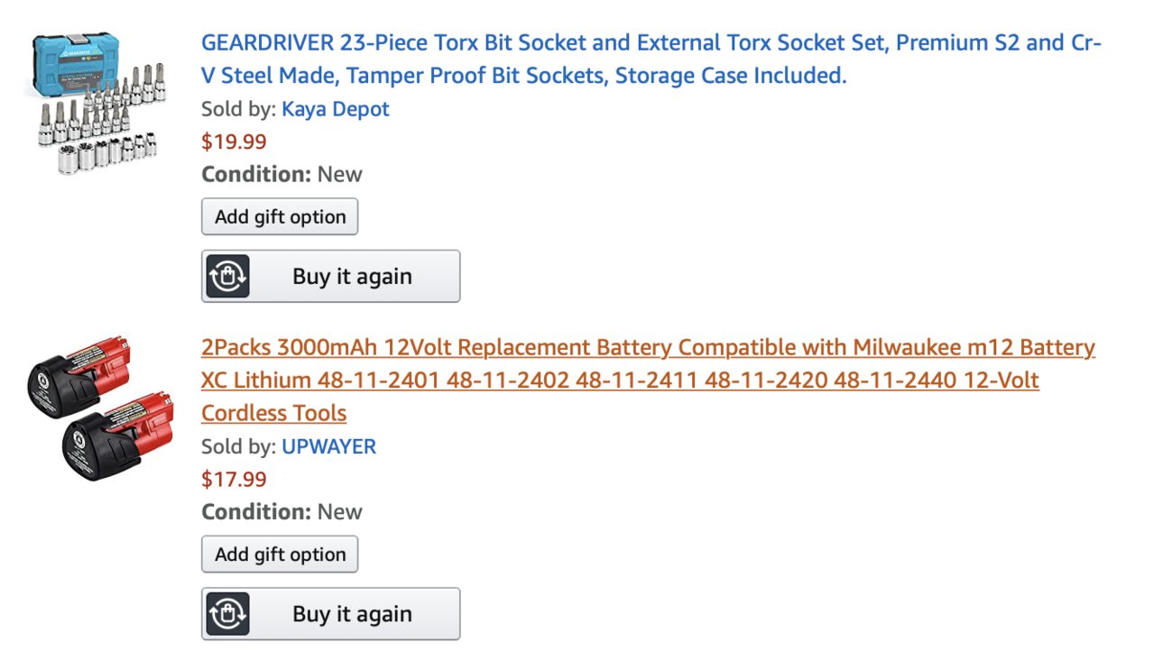The image size is (1154, 651).
Task: Click the Condition: New text under $17.99
Action: pos(282,511)
